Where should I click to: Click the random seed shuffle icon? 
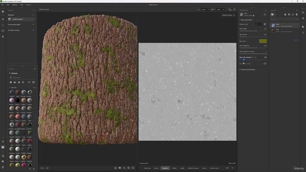(265, 24)
